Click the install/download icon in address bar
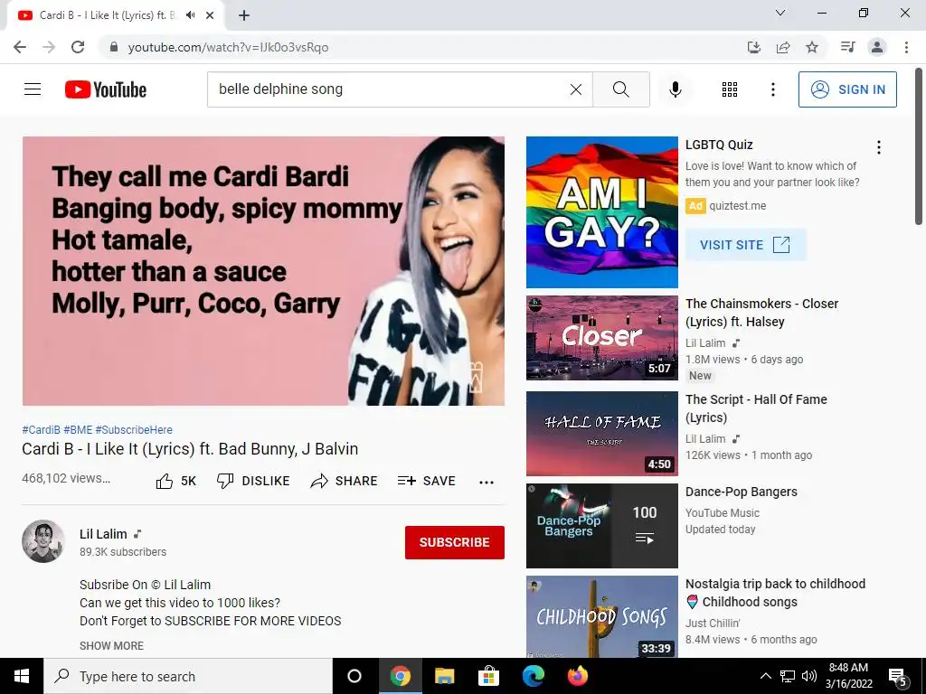Viewport: 926px width, 694px height. (x=754, y=47)
